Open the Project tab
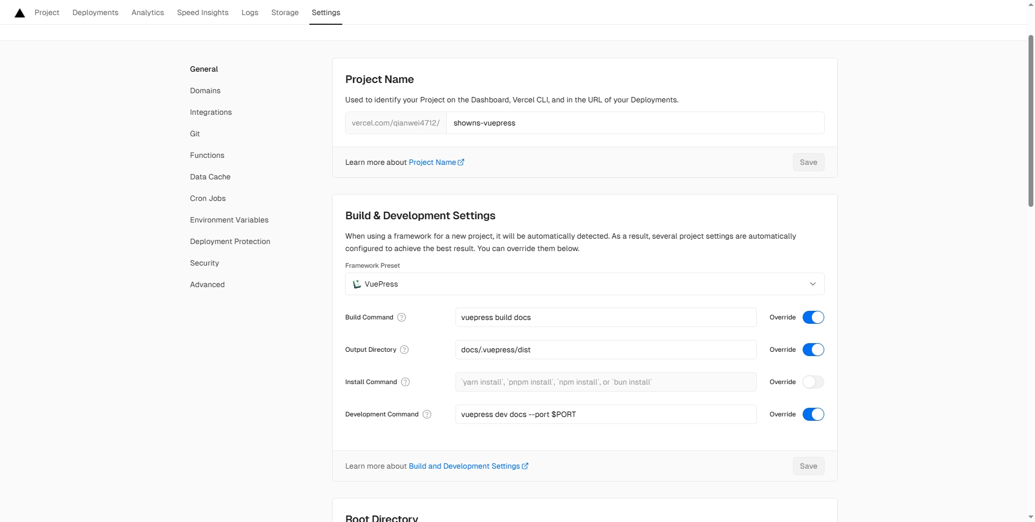 (47, 12)
